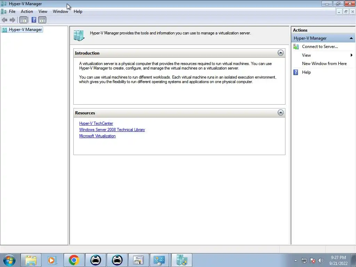Screen dimensions: 356x267
Task: Open Google Chrome from the taskbar
Action: (x=74, y=260)
